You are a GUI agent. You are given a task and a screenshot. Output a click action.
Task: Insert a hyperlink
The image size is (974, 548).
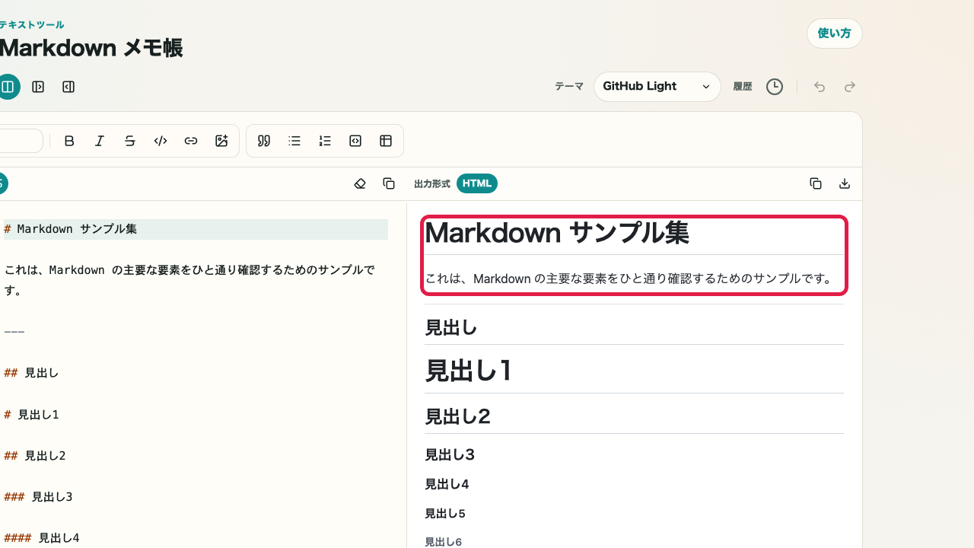pyautogui.click(x=191, y=141)
